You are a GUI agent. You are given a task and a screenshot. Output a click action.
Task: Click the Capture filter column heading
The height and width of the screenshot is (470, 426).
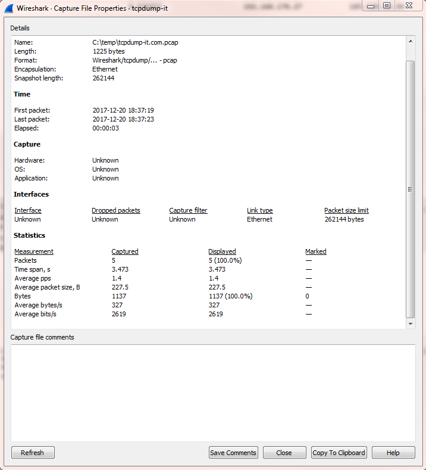click(x=188, y=210)
